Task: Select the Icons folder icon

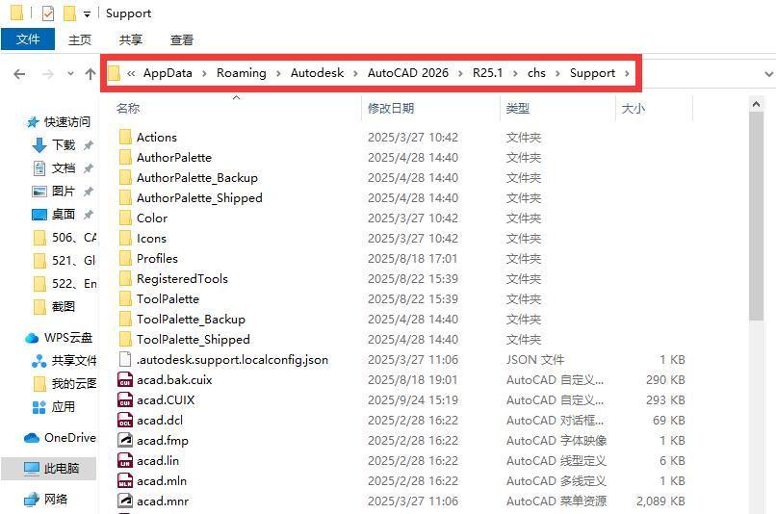Action: (x=125, y=239)
